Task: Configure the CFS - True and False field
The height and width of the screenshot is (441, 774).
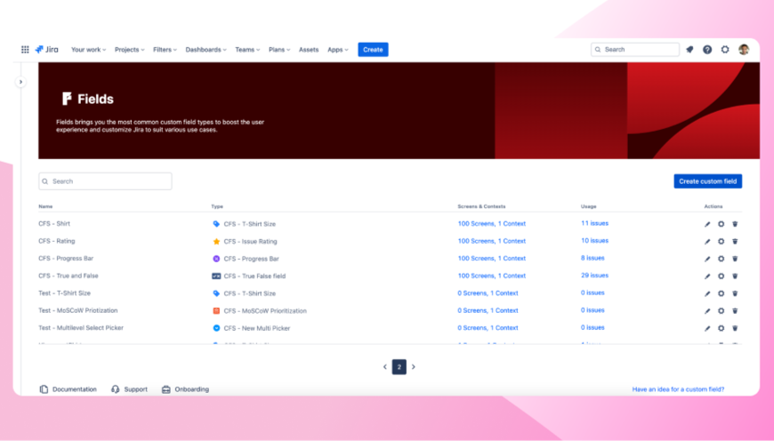Action: (x=722, y=277)
